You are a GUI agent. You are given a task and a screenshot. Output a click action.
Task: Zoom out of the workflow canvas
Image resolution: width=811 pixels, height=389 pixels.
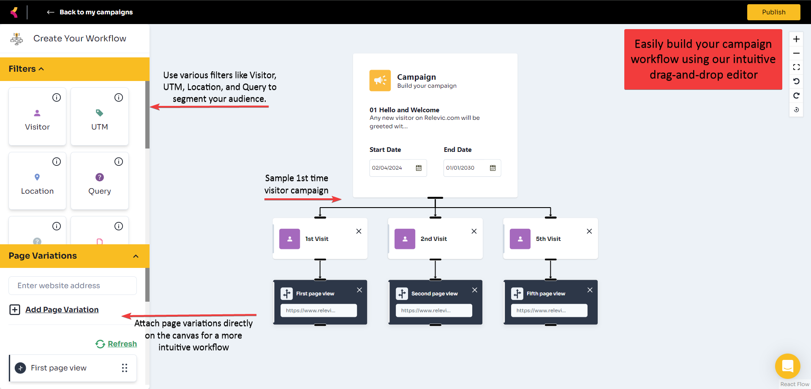pos(796,53)
